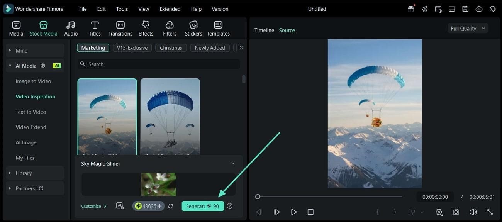Click the play from start button
The height and width of the screenshot is (222, 502).
(x=276, y=212)
